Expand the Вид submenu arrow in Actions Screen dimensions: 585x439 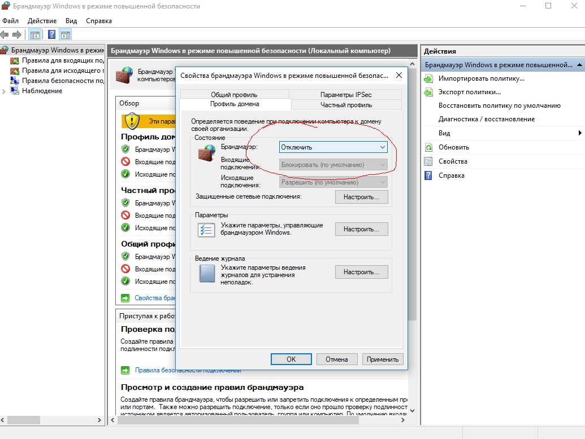[x=580, y=133]
